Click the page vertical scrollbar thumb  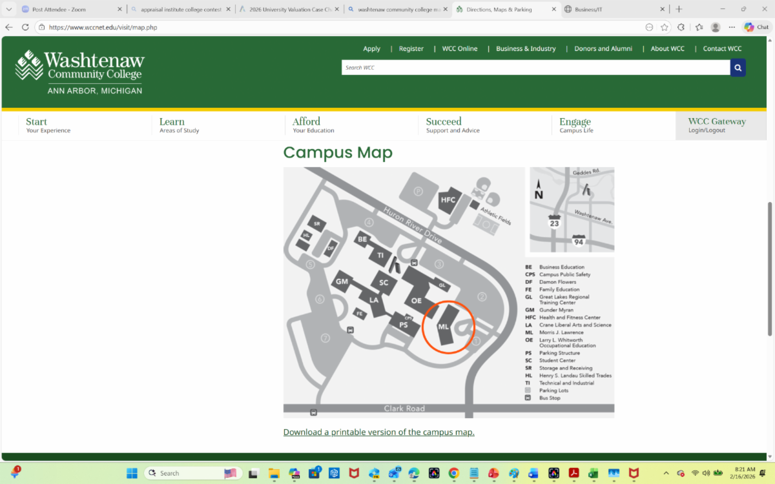[x=769, y=268]
